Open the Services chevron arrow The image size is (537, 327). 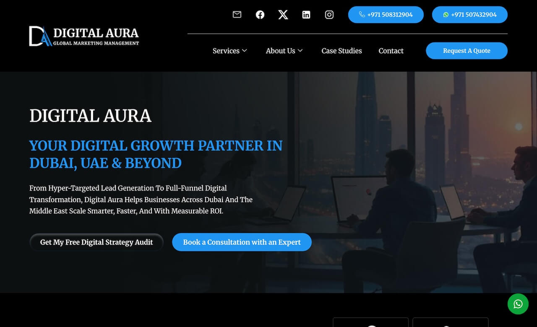pyautogui.click(x=245, y=51)
